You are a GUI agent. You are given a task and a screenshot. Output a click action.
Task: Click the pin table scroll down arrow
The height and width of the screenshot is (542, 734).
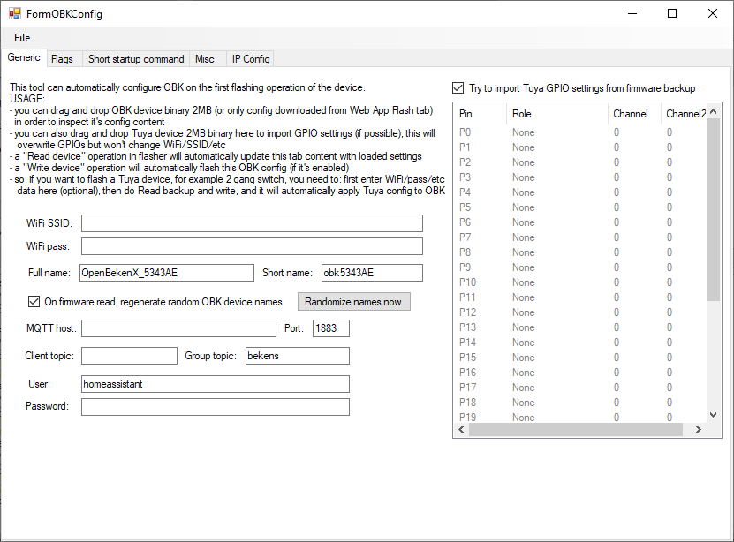(x=714, y=414)
